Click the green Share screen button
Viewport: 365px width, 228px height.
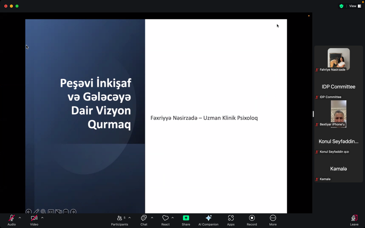pos(186,220)
